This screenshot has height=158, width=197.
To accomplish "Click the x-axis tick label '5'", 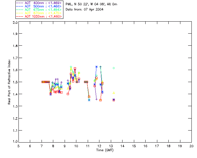I will tap(18, 146).
